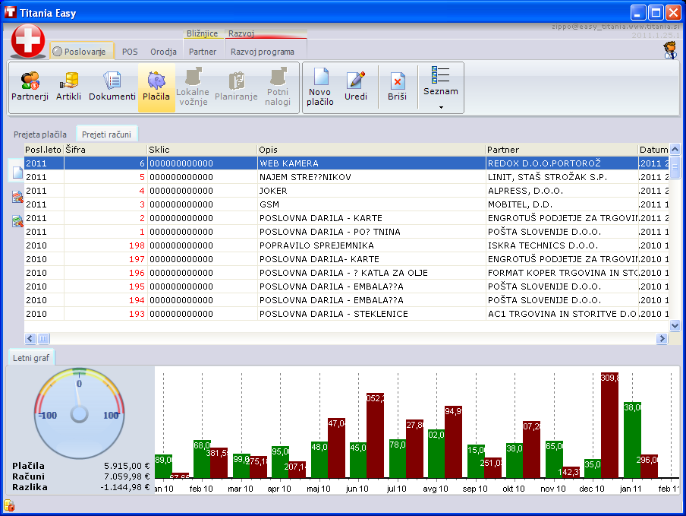Click the Razvoj group label

point(241,33)
